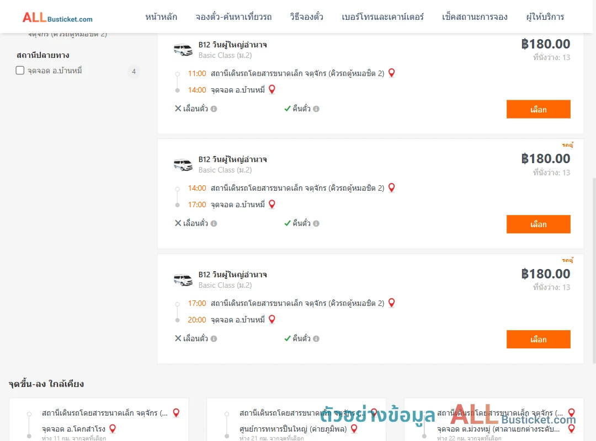Click เลื่อนตั๋ว info icon on 11:00 trip
596x441 pixels.
214,109
